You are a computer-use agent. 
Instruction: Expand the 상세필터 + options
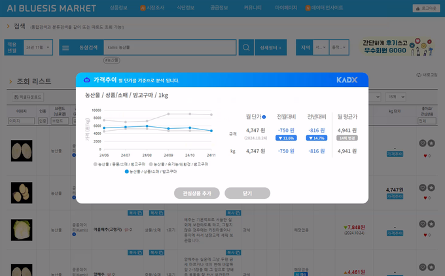coord(271,47)
